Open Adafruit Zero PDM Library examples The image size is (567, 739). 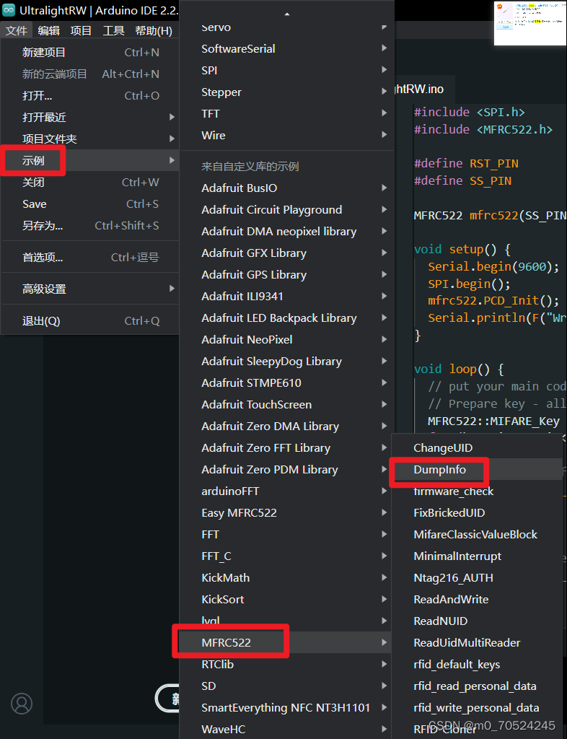pyautogui.click(x=287, y=469)
